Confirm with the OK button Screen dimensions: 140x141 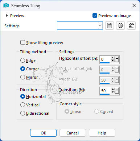43,133
